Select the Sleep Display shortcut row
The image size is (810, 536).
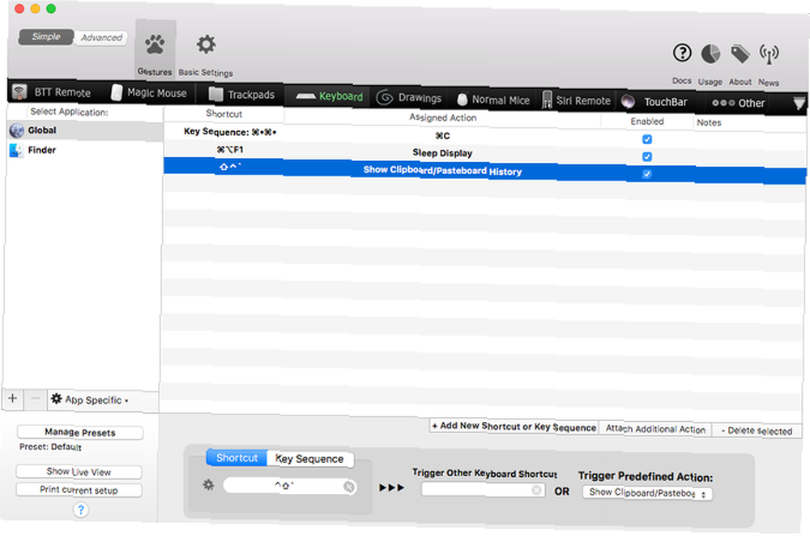pyautogui.click(x=484, y=153)
